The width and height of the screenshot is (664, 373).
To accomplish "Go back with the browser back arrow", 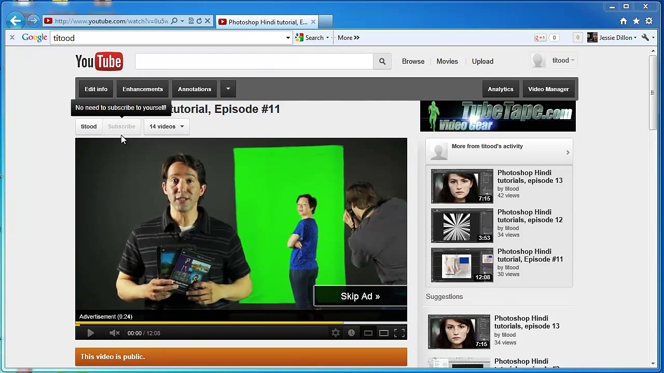I will pyautogui.click(x=15, y=21).
